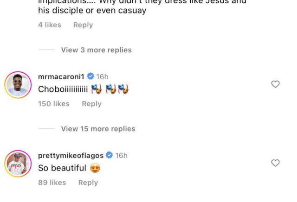297x202 pixels.
Task: View the 4 likes list
Action: (x=49, y=25)
